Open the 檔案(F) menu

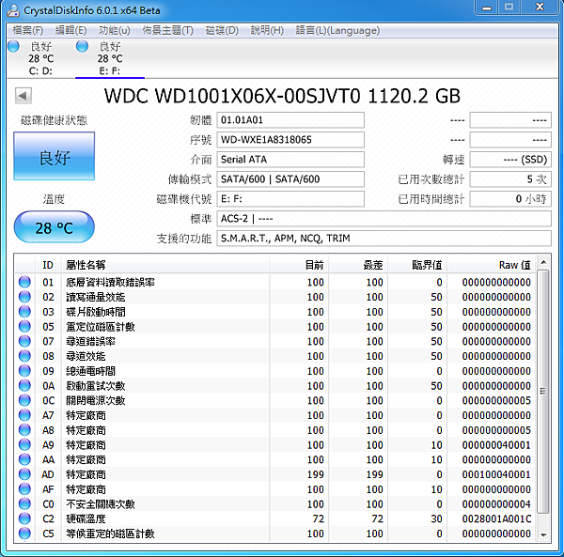coord(27,30)
